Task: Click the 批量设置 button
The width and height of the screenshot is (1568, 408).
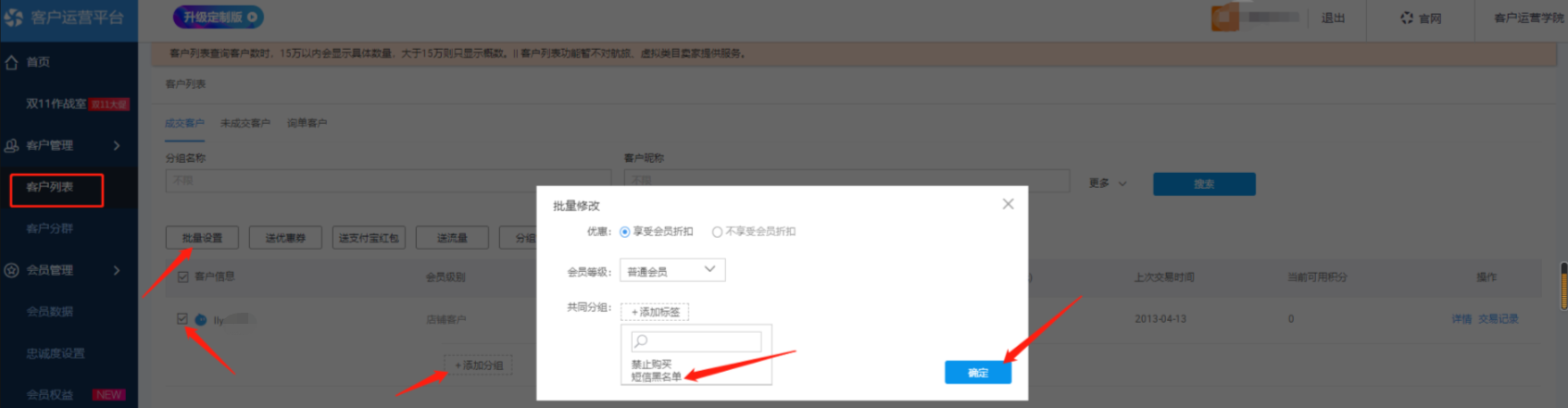Action: (x=202, y=238)
